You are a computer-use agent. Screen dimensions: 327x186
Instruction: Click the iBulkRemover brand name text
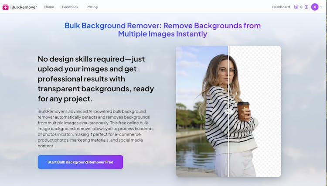pos(24,7)
